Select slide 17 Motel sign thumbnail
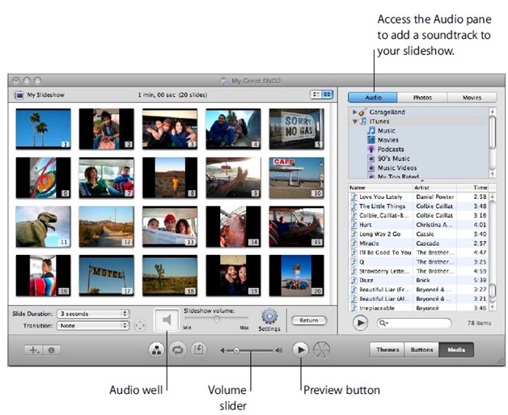The height and width of the screenshot is (415, 508). (x=107, y=275)
